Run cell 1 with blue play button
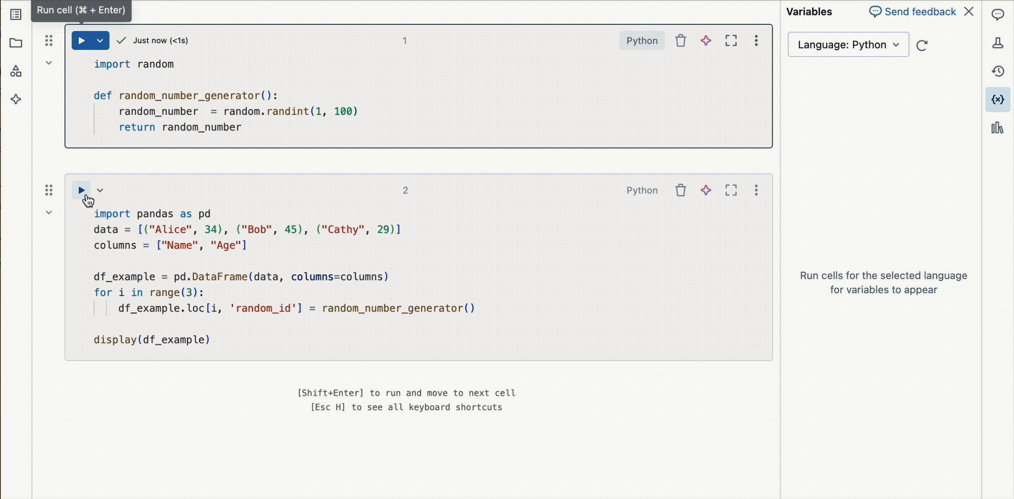The image size is (1014, 499). [x=82, y=41]
